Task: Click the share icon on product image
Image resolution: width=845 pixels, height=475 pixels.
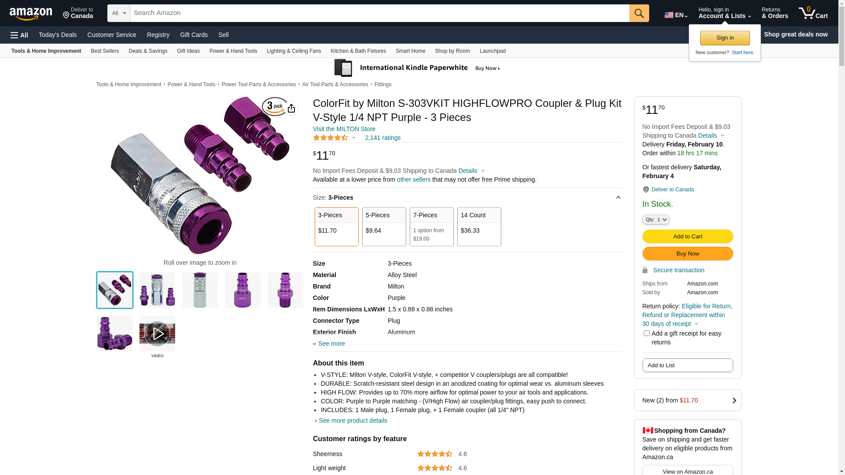Action: click(291, 108)
